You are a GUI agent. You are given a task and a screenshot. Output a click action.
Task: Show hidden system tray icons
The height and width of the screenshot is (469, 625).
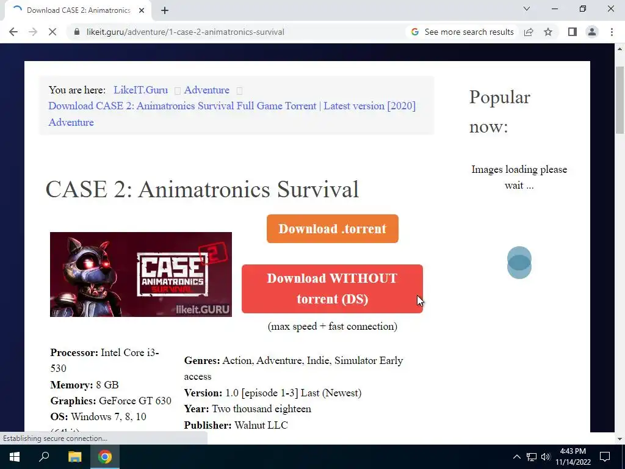pyautogui.click(x=516, y=457)
